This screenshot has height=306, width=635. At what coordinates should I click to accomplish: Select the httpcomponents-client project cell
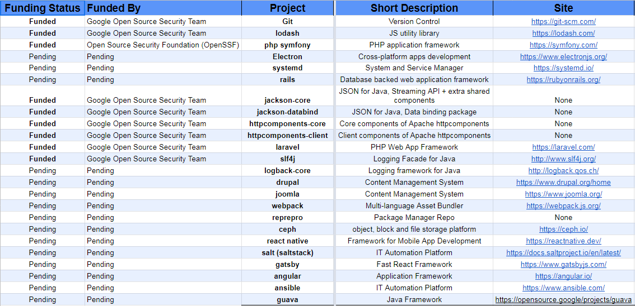click(x=287, y=135)
